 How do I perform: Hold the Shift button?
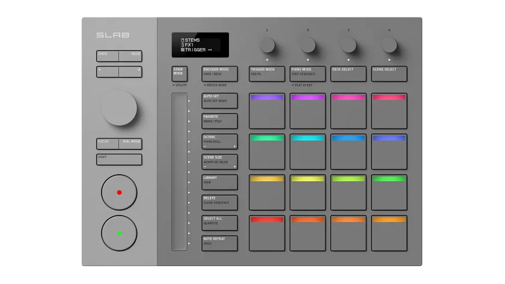coord(119,159)
